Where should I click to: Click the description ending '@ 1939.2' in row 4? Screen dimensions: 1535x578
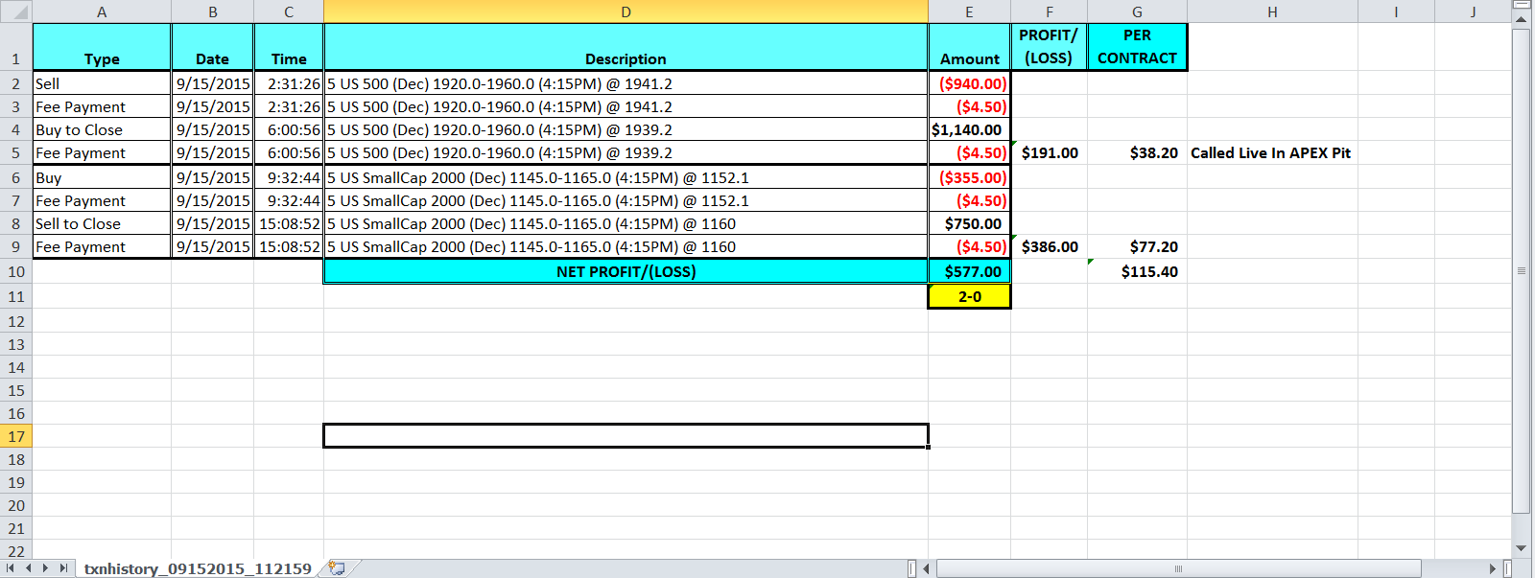[626, 129]
